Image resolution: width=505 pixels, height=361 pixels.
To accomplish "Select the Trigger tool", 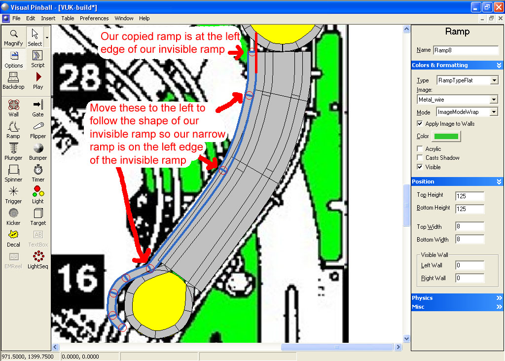I will tap(13, 194).
